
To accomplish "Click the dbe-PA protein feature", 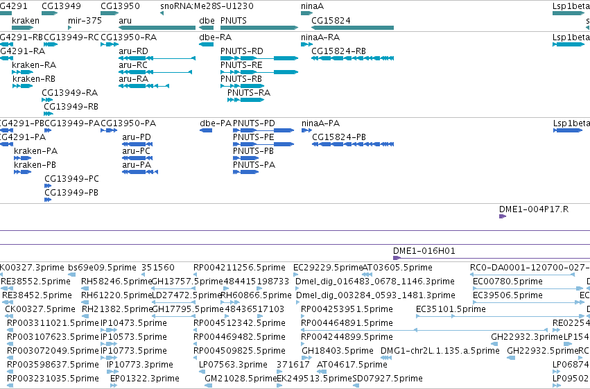I will click(206, 130).
